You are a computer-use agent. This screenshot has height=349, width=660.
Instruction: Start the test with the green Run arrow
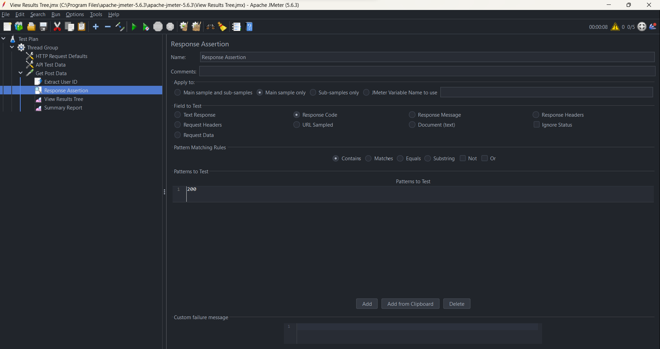[134, 26]
